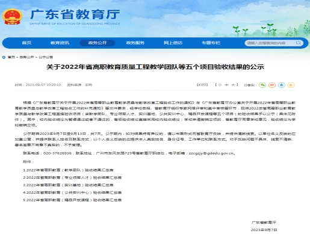Image resolution: width=310 pixels, height=234 pixels.
Task: Click the national emblem logo
Action: click(12, 17)
